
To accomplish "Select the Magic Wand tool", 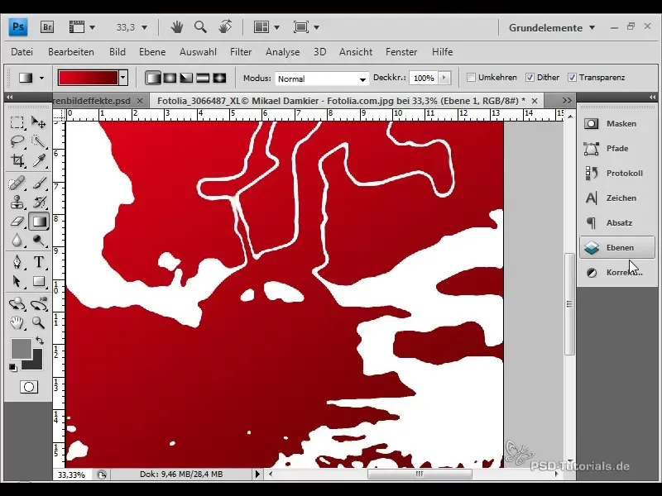I will click(x=38, y=141).
